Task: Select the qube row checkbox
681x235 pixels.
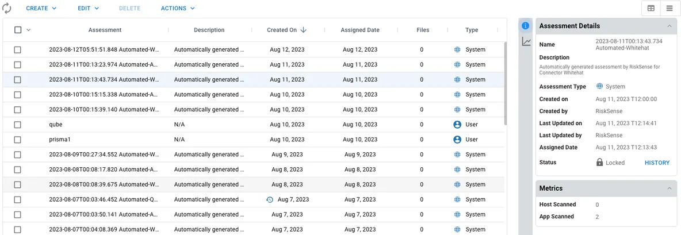Action: (17, 125)
